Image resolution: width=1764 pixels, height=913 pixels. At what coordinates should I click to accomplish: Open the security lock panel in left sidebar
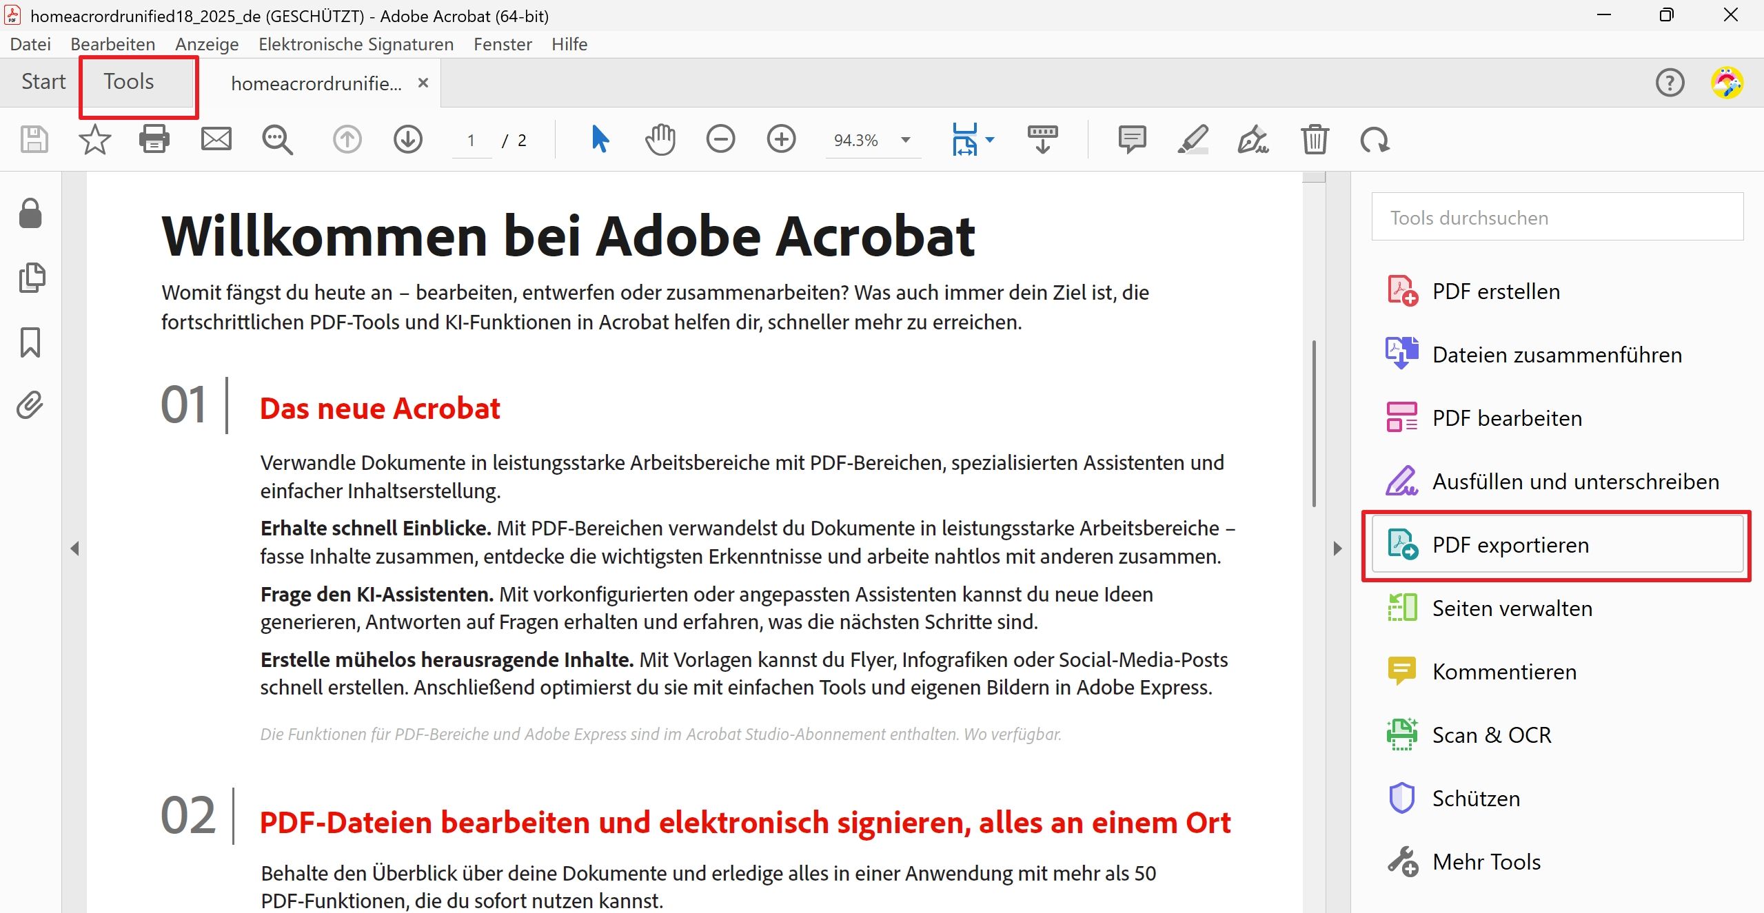click(x=30, y=213)
